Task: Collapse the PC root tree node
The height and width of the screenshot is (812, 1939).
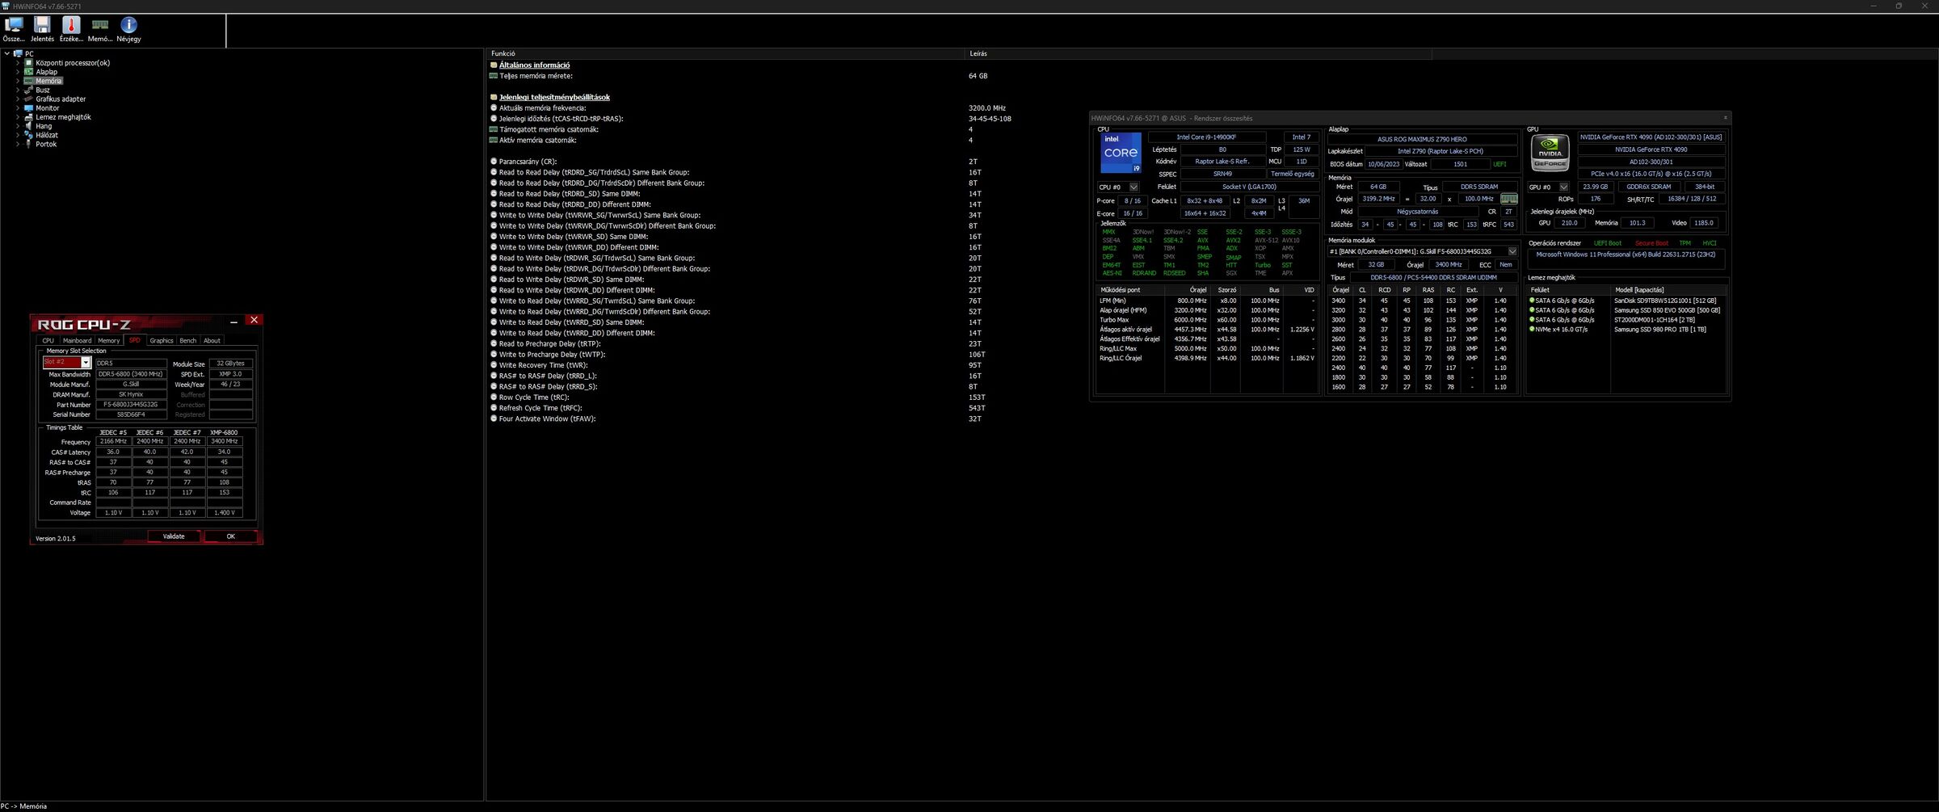Action: (7, 53)
